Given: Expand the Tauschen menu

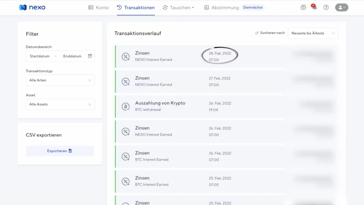Looking at the screenshot, I should click(178, 7).
